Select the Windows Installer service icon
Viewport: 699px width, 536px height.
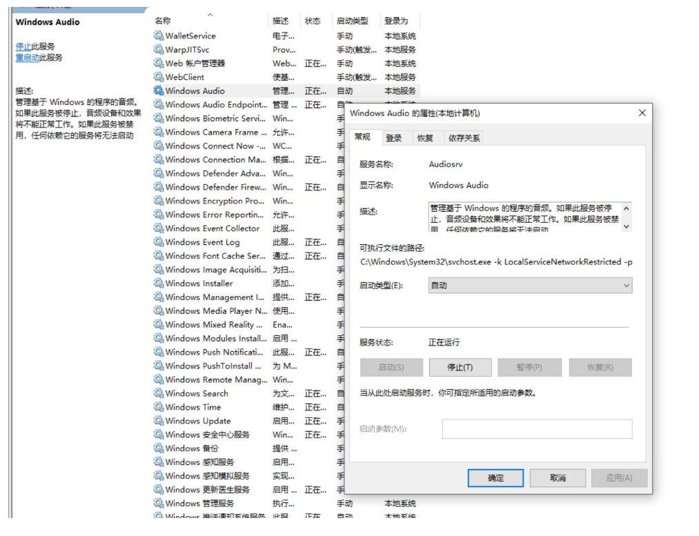coord(159,284)
